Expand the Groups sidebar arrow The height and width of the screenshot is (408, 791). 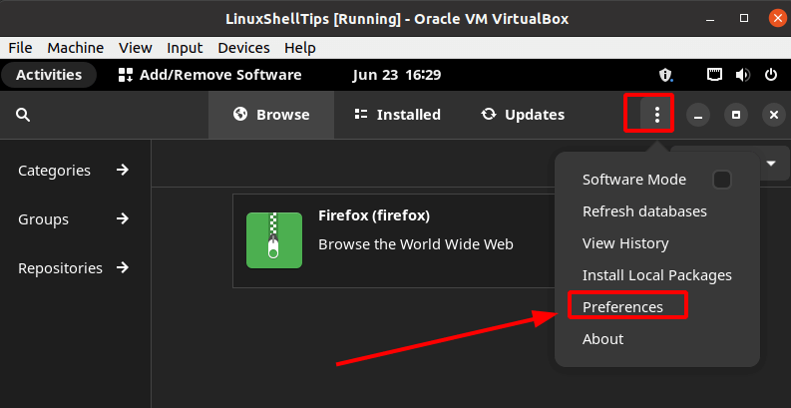(123, 218)
